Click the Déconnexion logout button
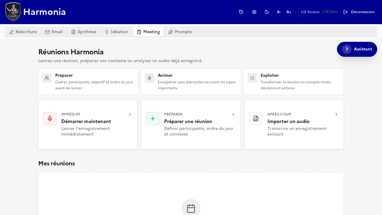The height and width of the screenshot is (215, 382). (x=359, y=12)
